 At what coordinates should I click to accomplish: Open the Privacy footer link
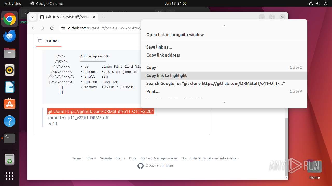[x=91, y=158]
